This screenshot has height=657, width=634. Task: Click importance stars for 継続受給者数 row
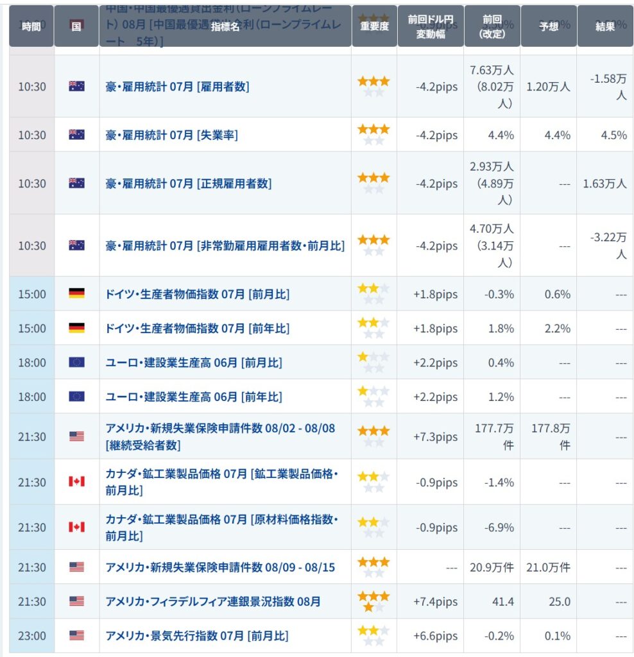coord(373,436)
